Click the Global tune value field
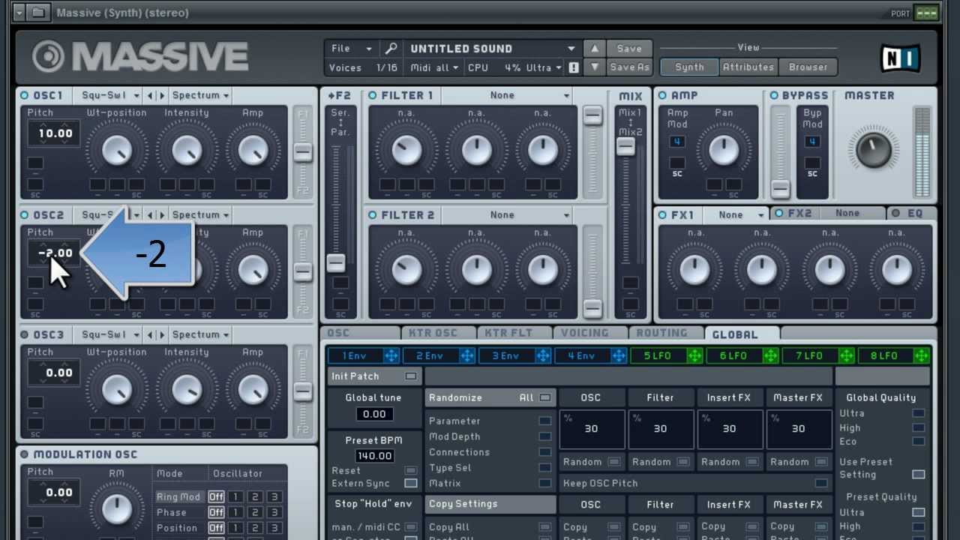Screen dimensions: 960x540 point(374,414)
